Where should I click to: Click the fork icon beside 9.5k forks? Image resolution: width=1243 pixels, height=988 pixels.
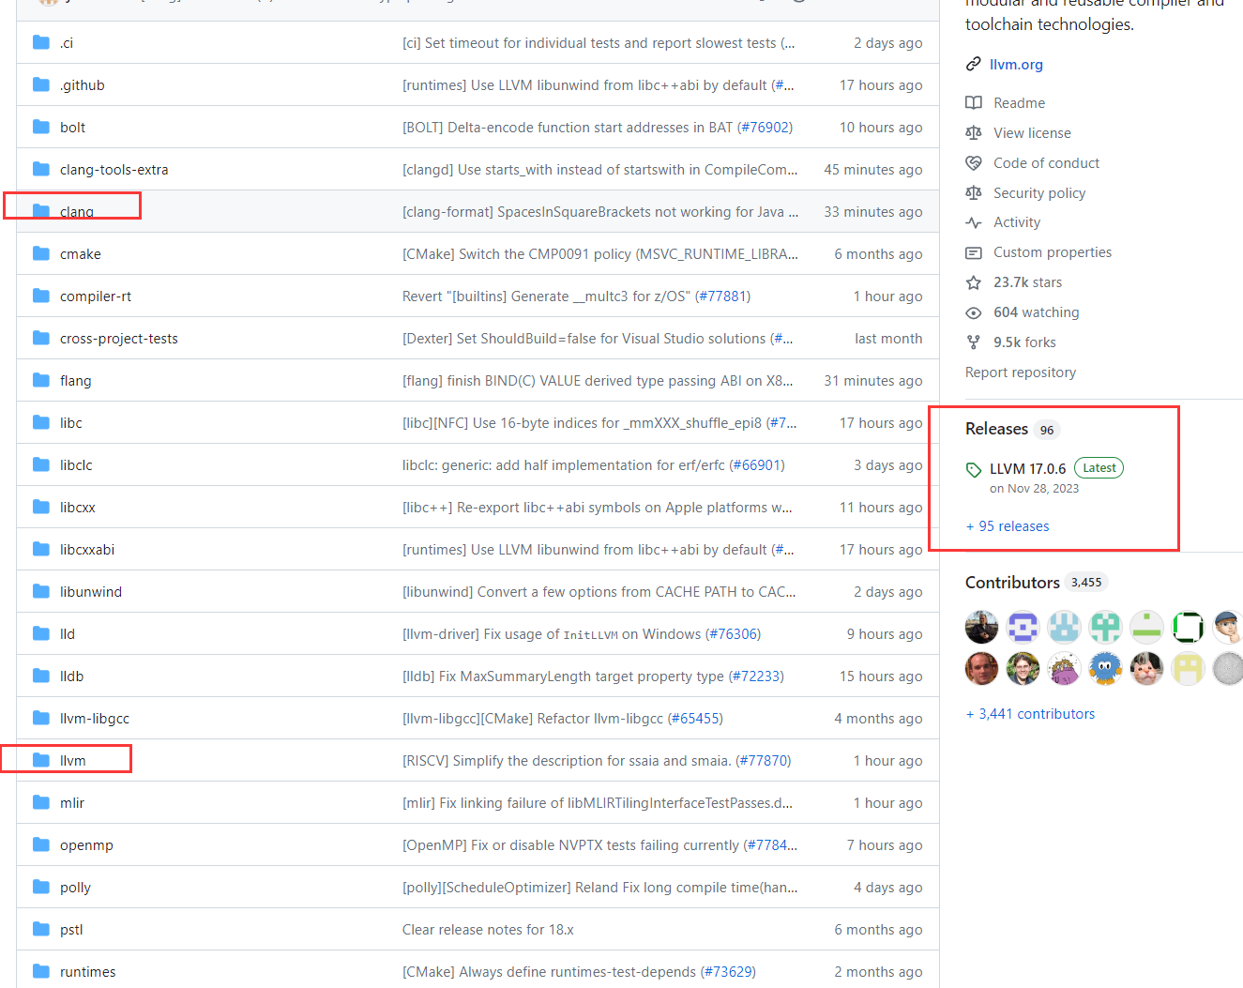point(974,342)
